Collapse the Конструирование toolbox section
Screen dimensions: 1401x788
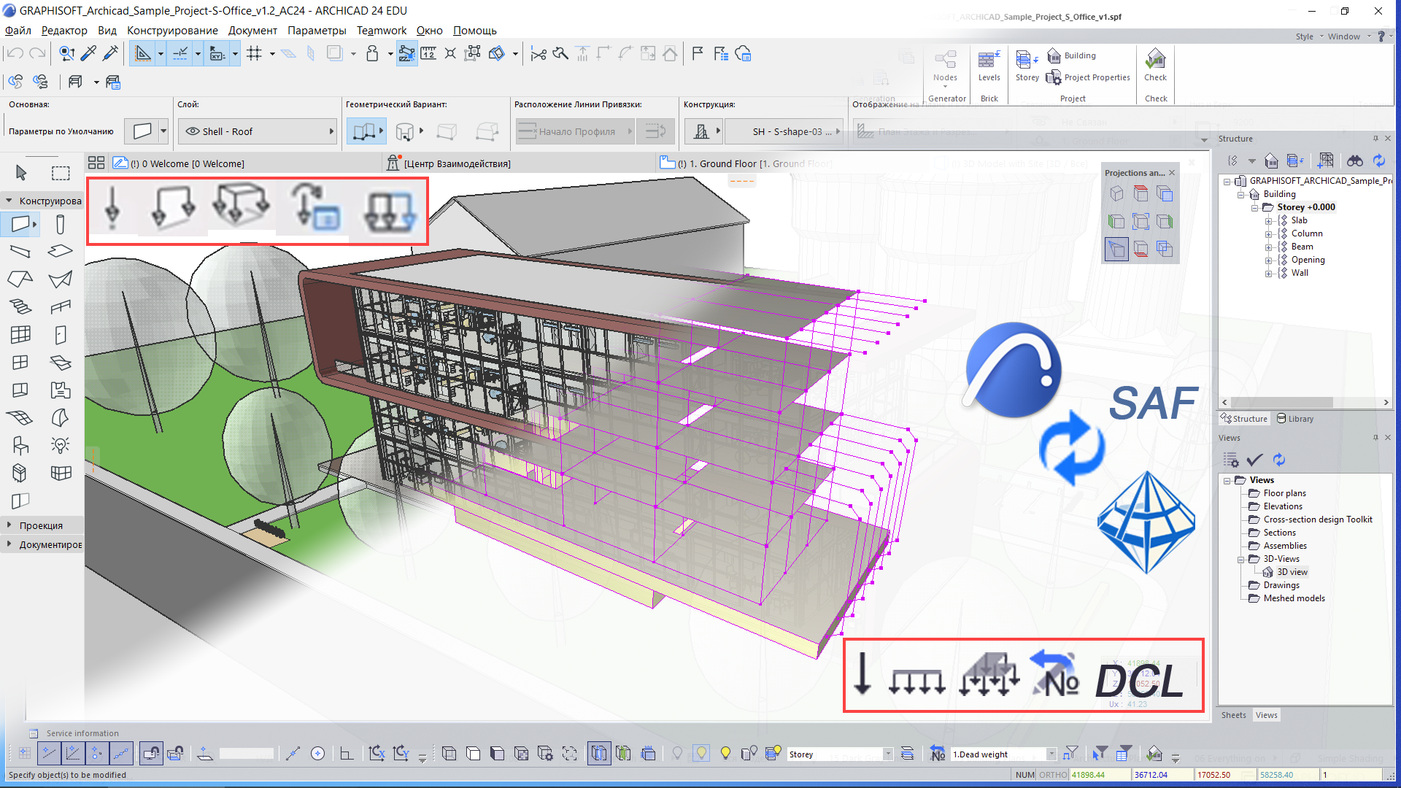(9, 201)
